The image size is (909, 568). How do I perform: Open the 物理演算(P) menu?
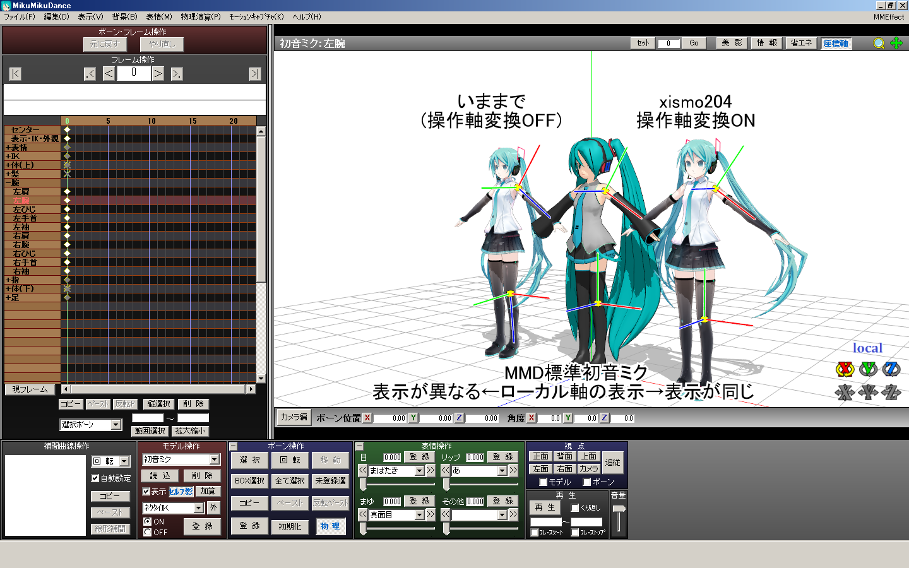click(x=201, y=17)
